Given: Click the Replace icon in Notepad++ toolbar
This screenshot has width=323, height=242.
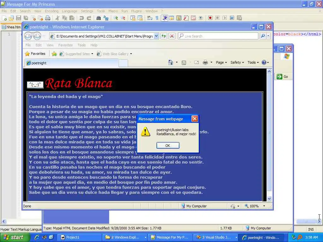Looking at the screenshot, I should tap(106, 18).
